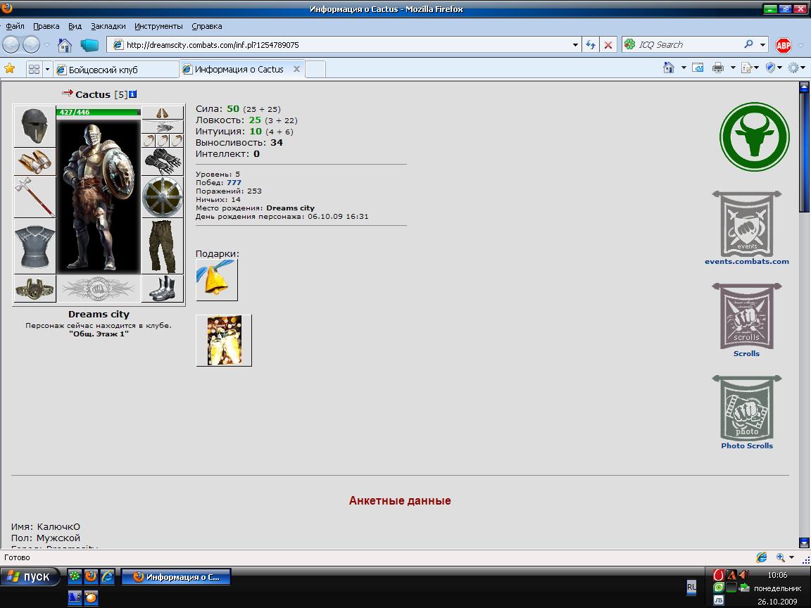Click the search magnifier button
This screenshot has height=608, width=811.
pyautogui.click(x=748, y=44)
